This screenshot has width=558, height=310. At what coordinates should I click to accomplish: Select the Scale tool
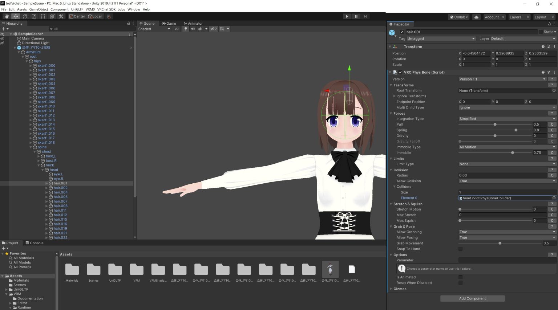pyautogui.click(x=33, y=16)
